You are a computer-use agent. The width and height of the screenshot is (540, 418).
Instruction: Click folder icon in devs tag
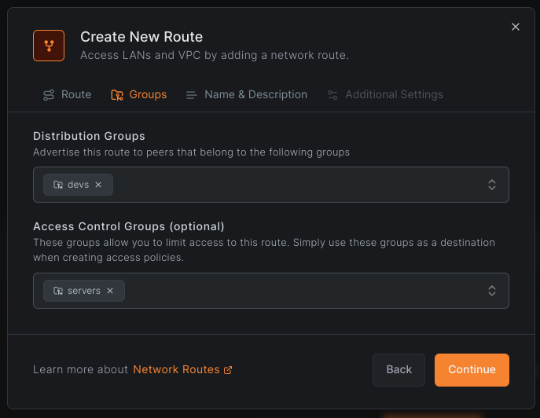coord(58,185)
